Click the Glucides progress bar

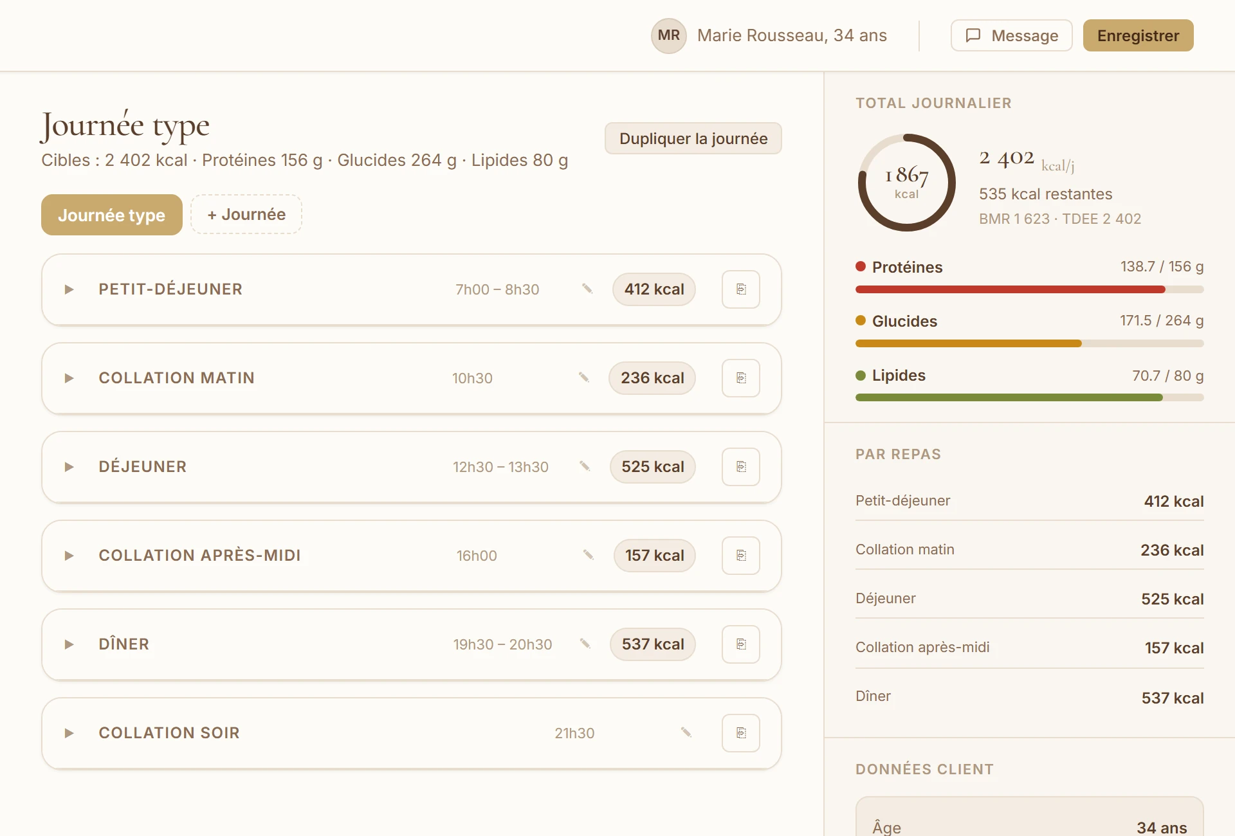coord(1029,343)
